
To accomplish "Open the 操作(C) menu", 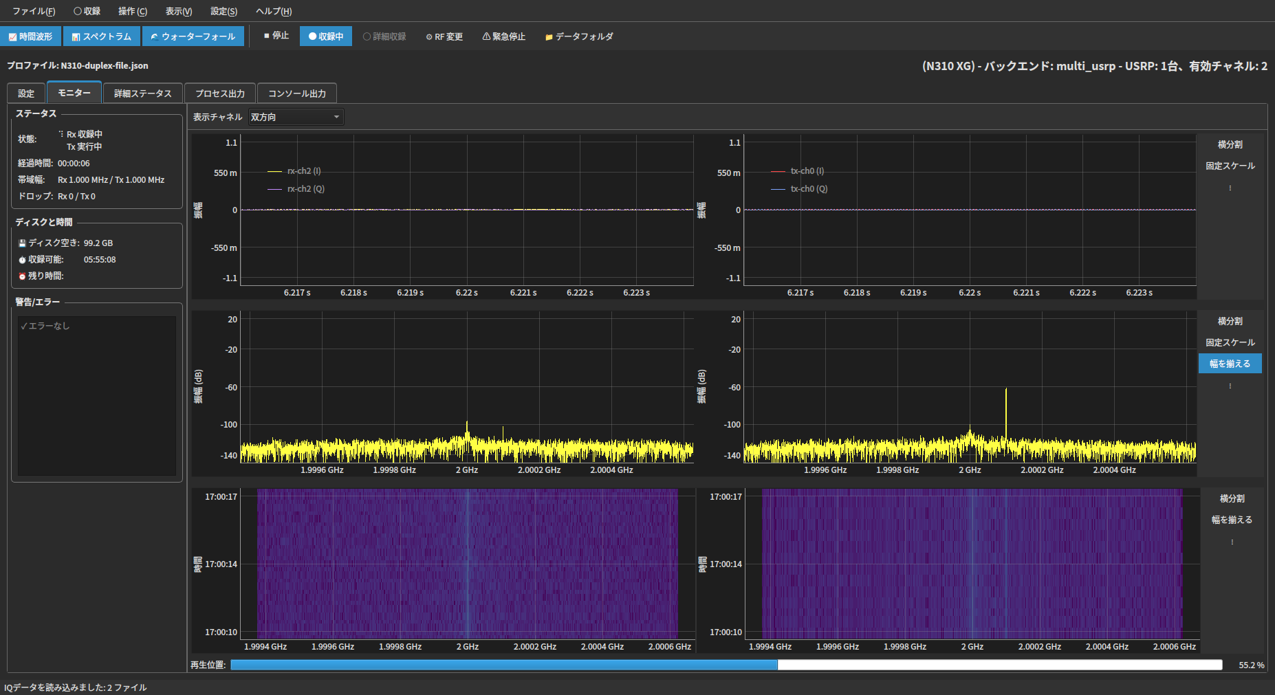I will coord(133,11).
